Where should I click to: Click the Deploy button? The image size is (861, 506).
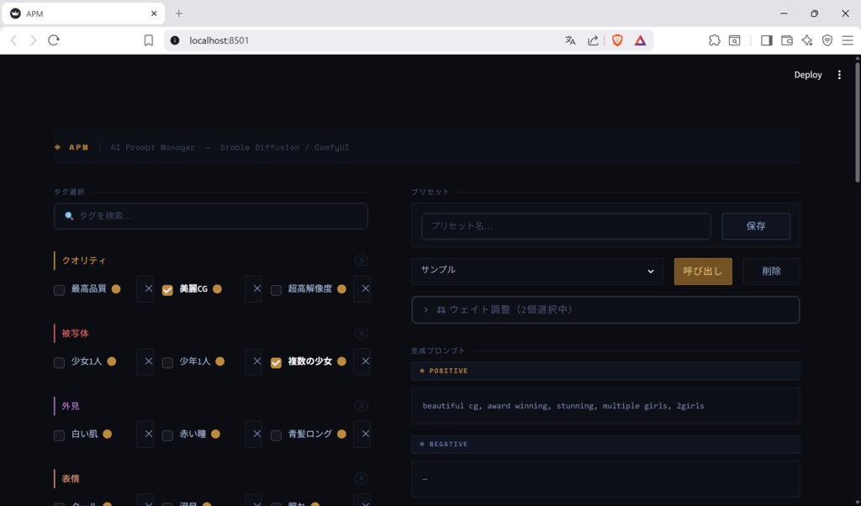tap(808, 75)
